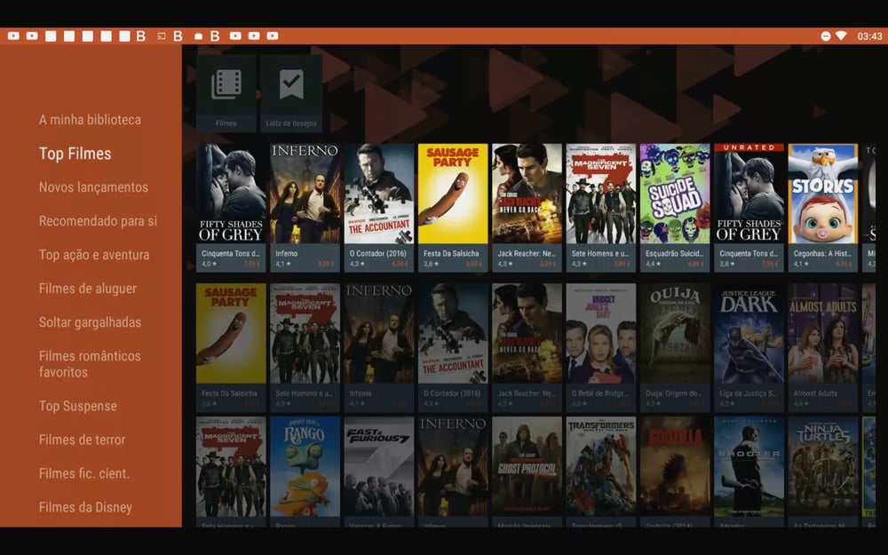This screenshot has width=888, height=555.
Task: Open Sausage Party poster in bright top row
Action: (453, 194)
